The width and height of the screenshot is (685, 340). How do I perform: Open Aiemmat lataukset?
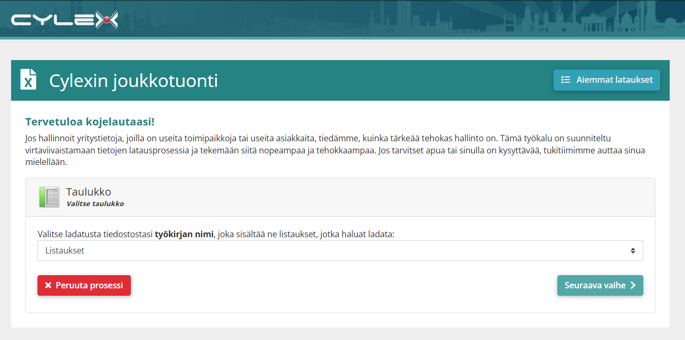606,80
